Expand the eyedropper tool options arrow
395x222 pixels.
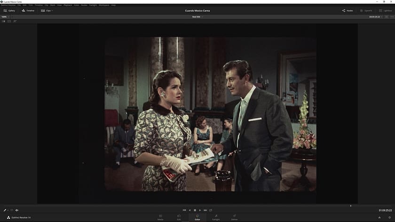point(8,210)
